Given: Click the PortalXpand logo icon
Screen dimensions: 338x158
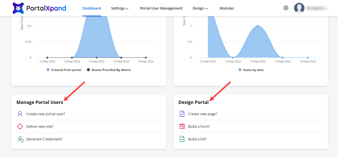Looking at the screenshot, I should tap(18, 8).
